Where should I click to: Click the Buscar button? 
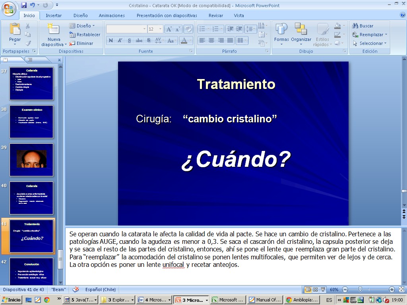(x=363, y=26)
